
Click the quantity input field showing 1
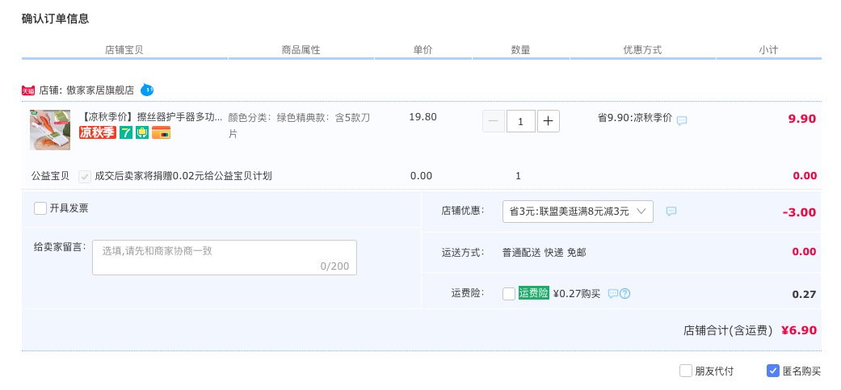521,121
